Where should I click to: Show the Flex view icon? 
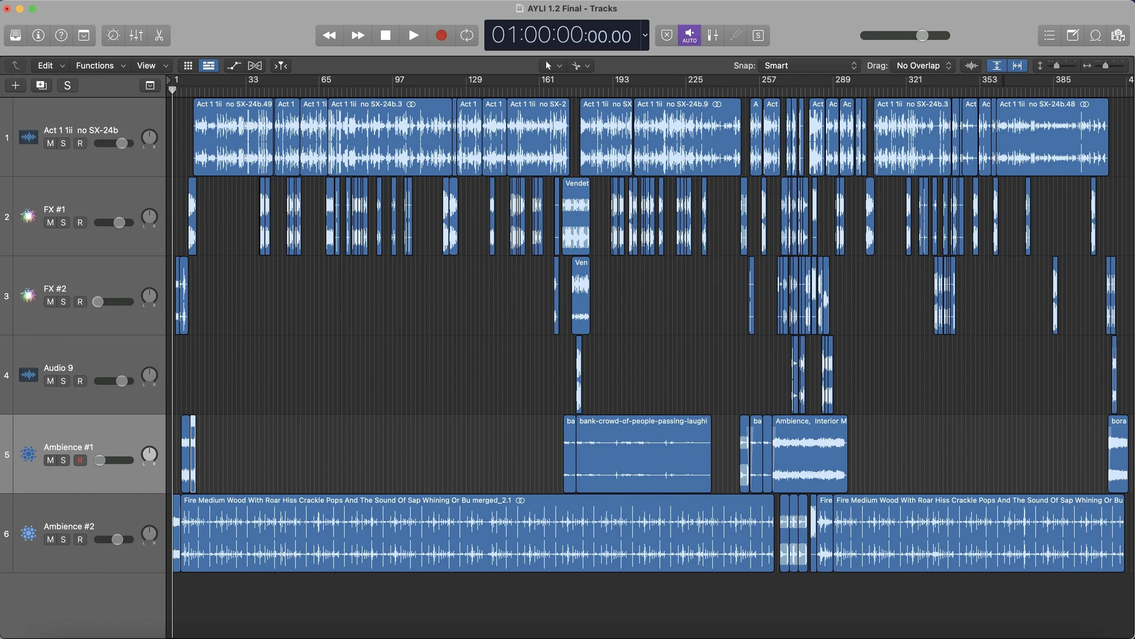(x=255, y=66)
